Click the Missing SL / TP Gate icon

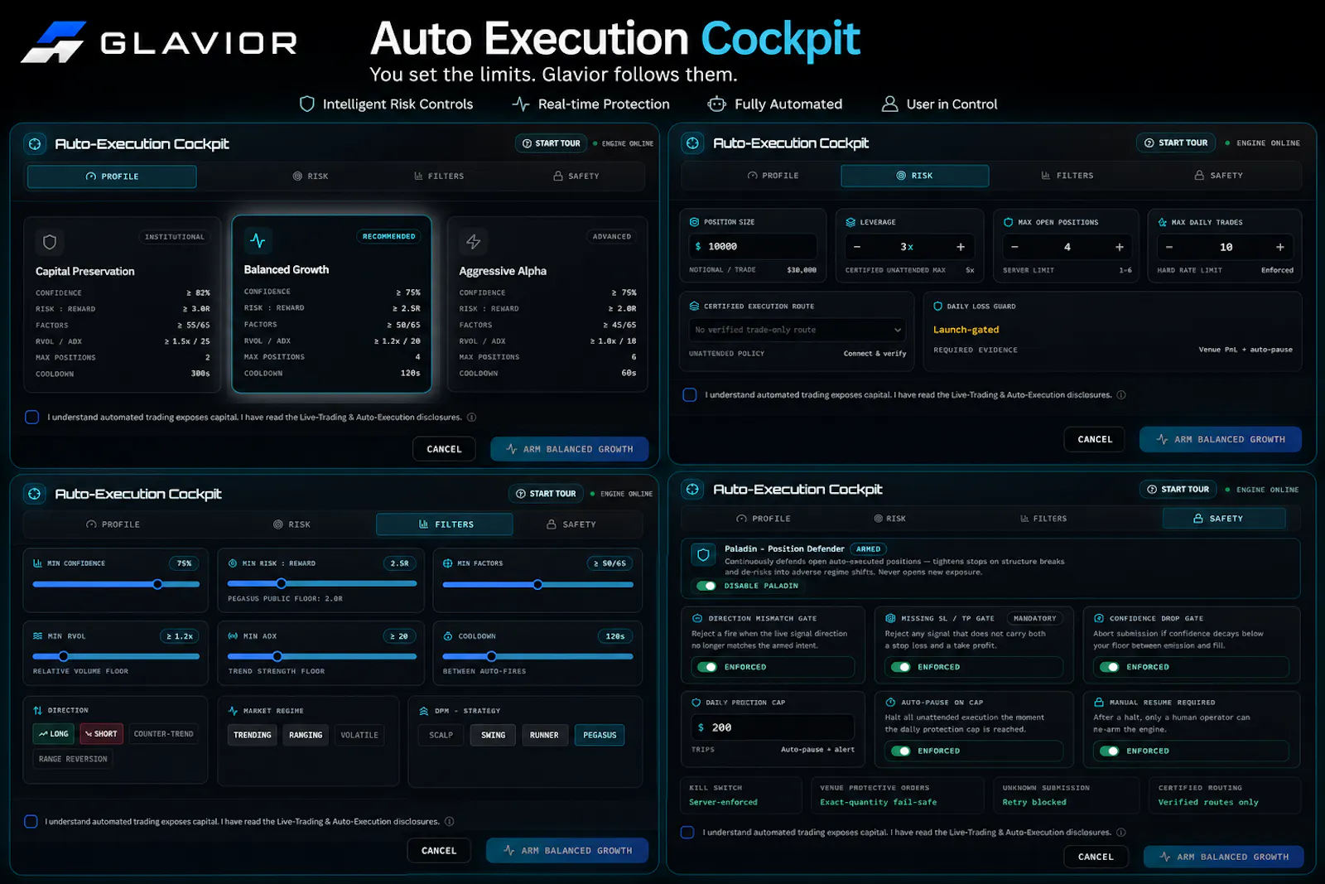890,618
